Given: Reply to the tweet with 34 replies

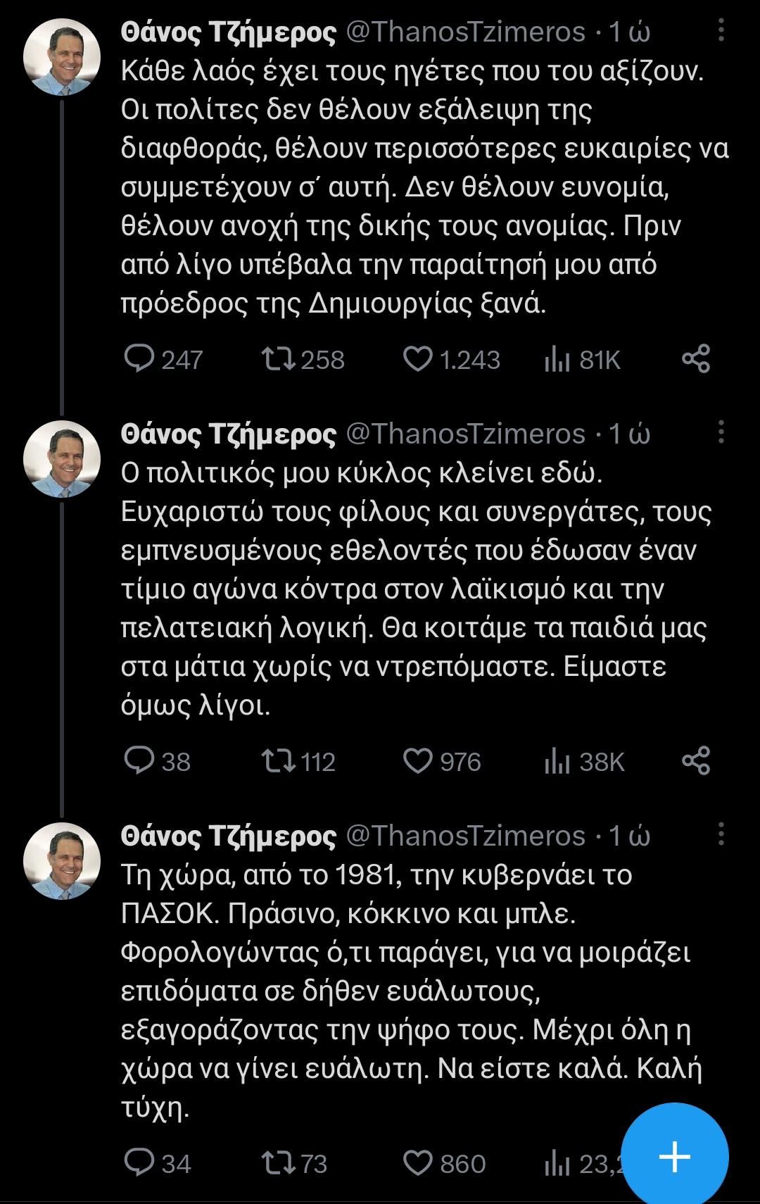Looking at the screenshot, I should 139,1163.
